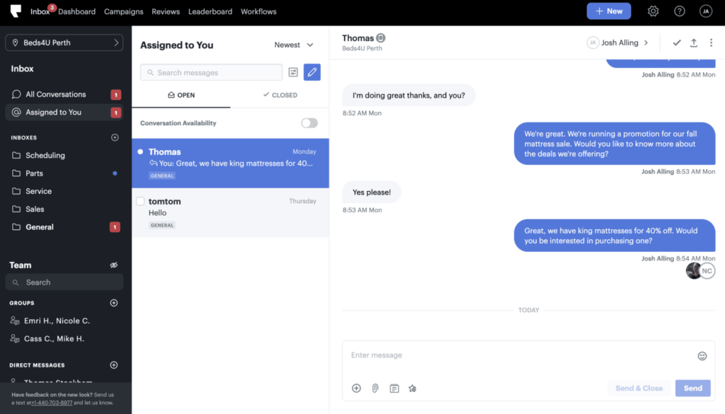Click the Search messages field
Viewport: 725px width, 414px height.
tap(211, 72)
